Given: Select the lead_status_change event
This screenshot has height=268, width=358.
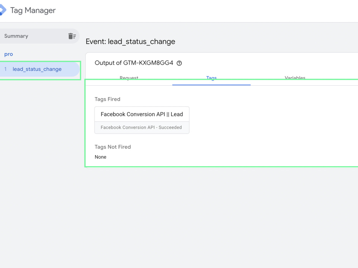Looking at the screenshot, I should point(39,69).
